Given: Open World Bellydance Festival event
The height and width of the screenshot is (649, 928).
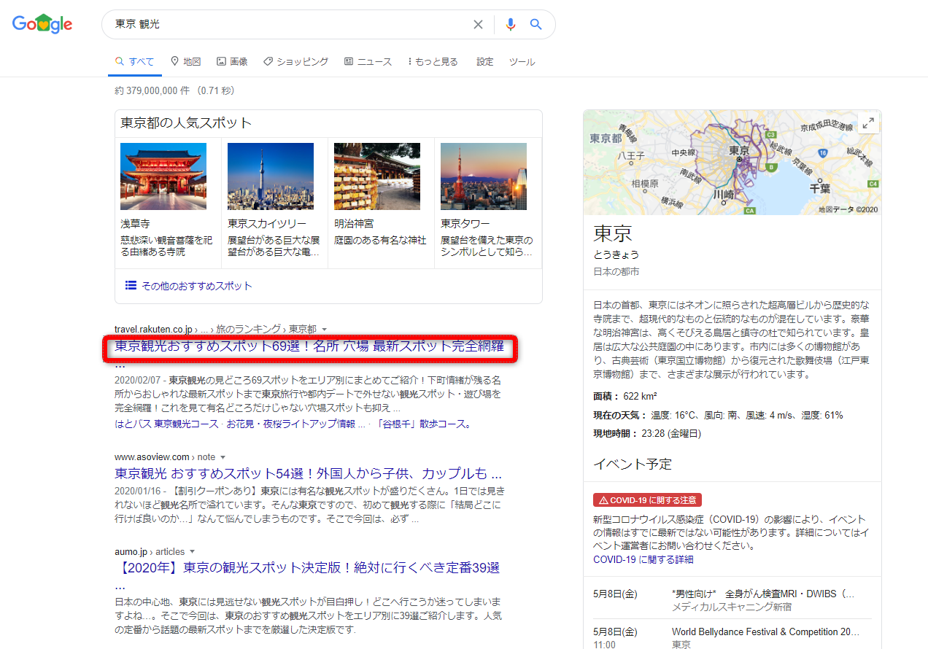Looking at the screenshot, I should click(765, 631).
